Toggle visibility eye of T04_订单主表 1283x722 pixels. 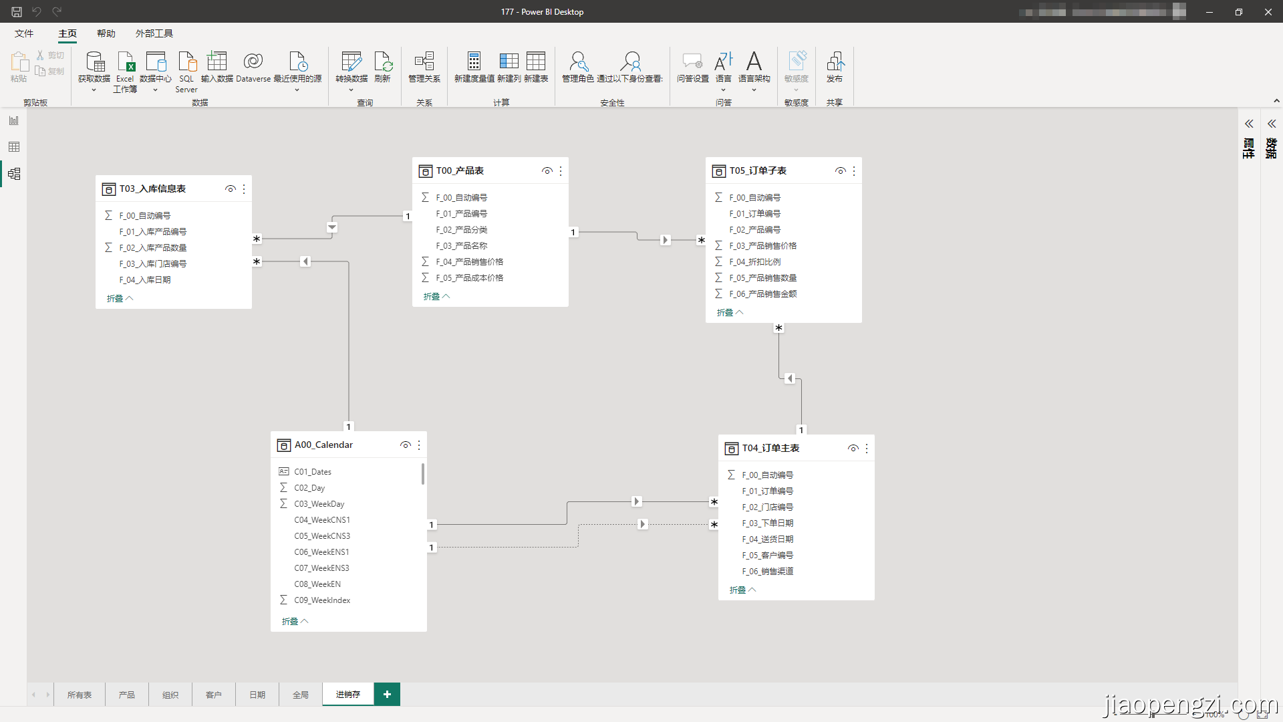pyautogui.click(x=853, y=449)
